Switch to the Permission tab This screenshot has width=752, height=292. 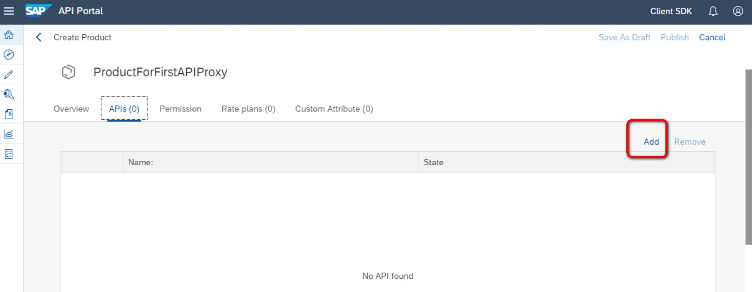coord(180,109)
